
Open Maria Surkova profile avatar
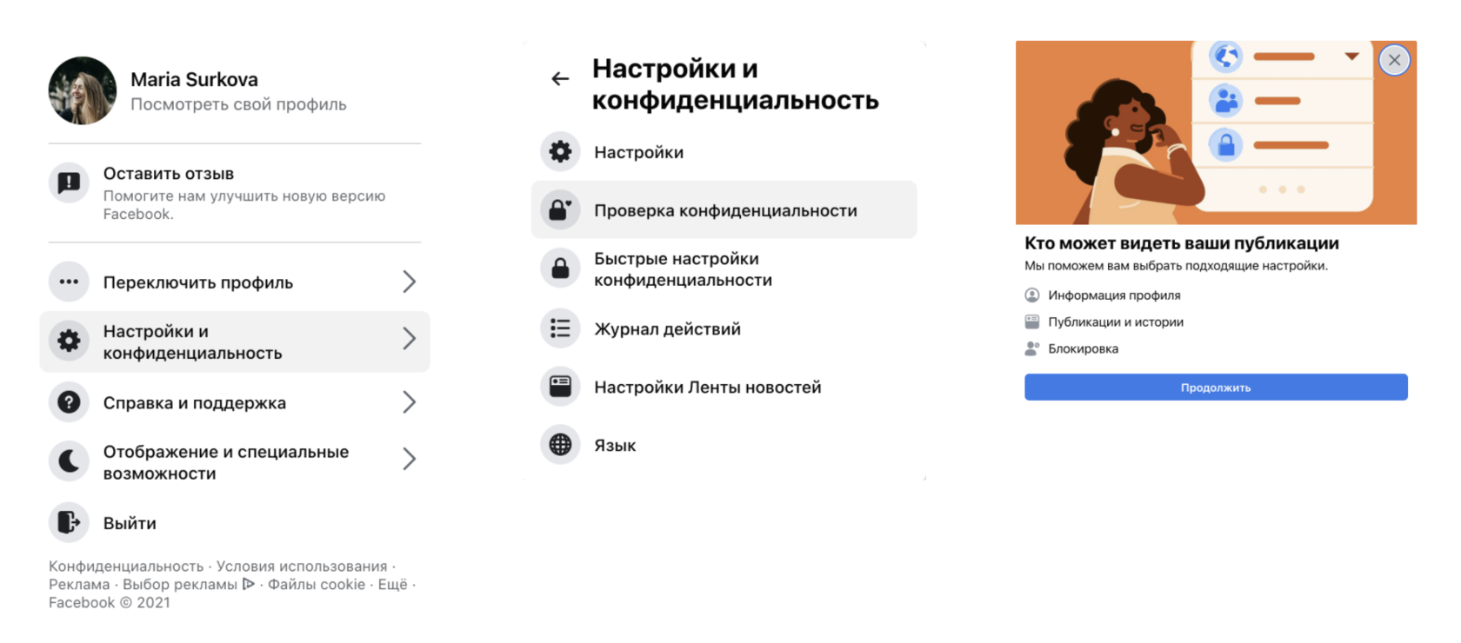[83, 91]
